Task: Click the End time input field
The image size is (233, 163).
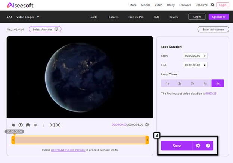Action: [195, 65]
